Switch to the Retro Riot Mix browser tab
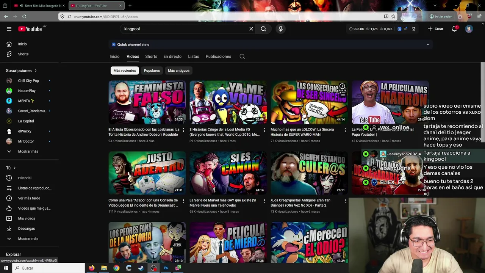This screenshot has width=485, height=273. point(39,6)
